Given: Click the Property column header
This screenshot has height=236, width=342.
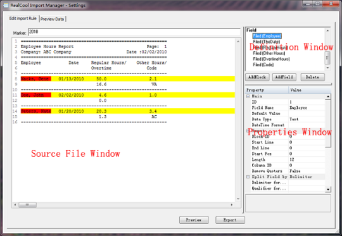Looking at the screenshot, I should 267,90.
